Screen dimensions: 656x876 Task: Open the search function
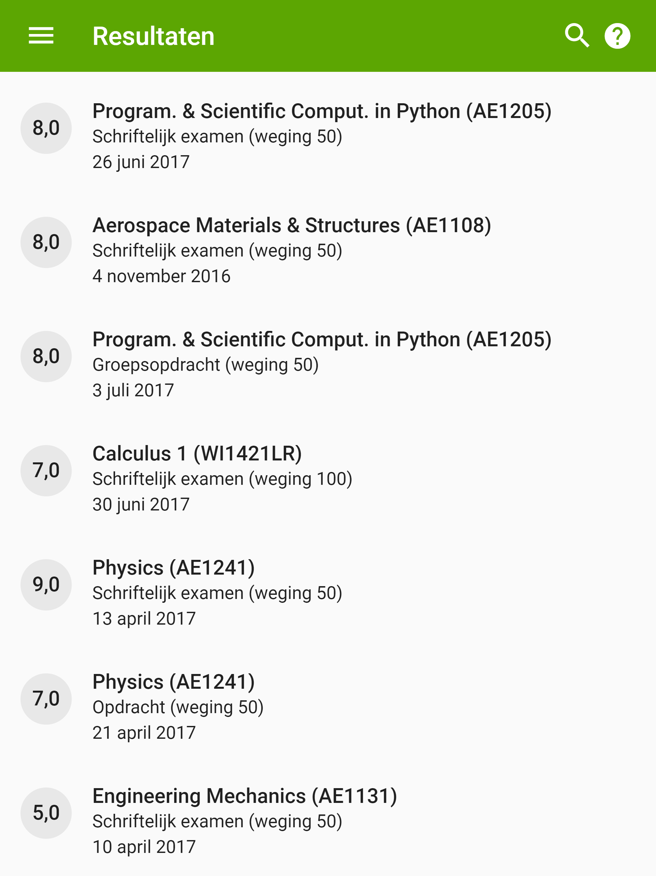(577, 36)
